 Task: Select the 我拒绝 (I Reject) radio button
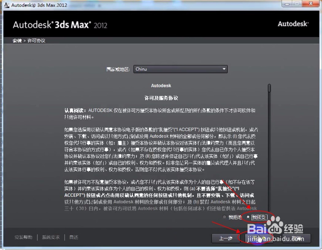[224, 217]
